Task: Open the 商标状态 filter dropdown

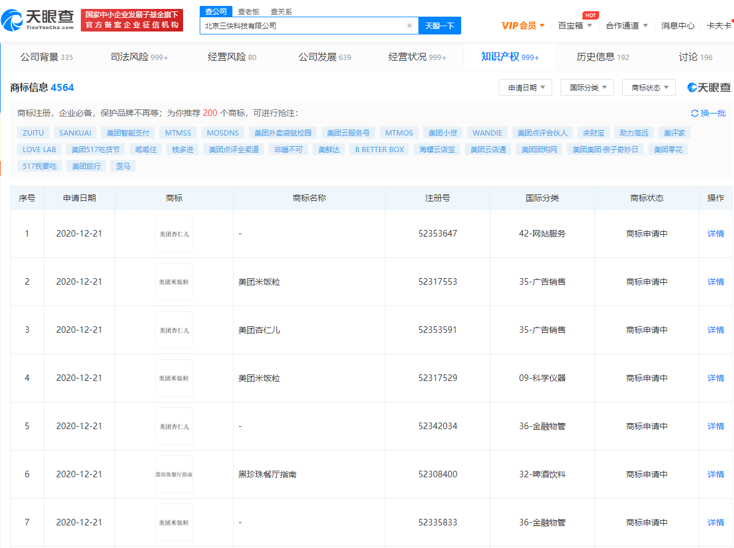Action: 649,87
